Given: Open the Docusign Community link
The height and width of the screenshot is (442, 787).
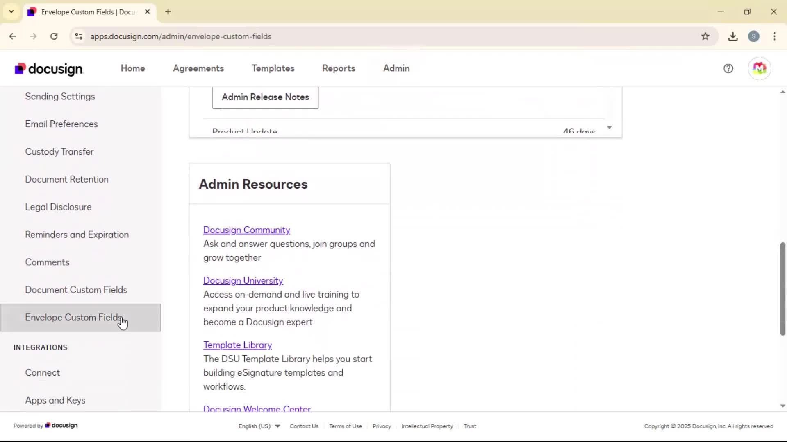Looking at the screenshot, I should click(246, 230).
